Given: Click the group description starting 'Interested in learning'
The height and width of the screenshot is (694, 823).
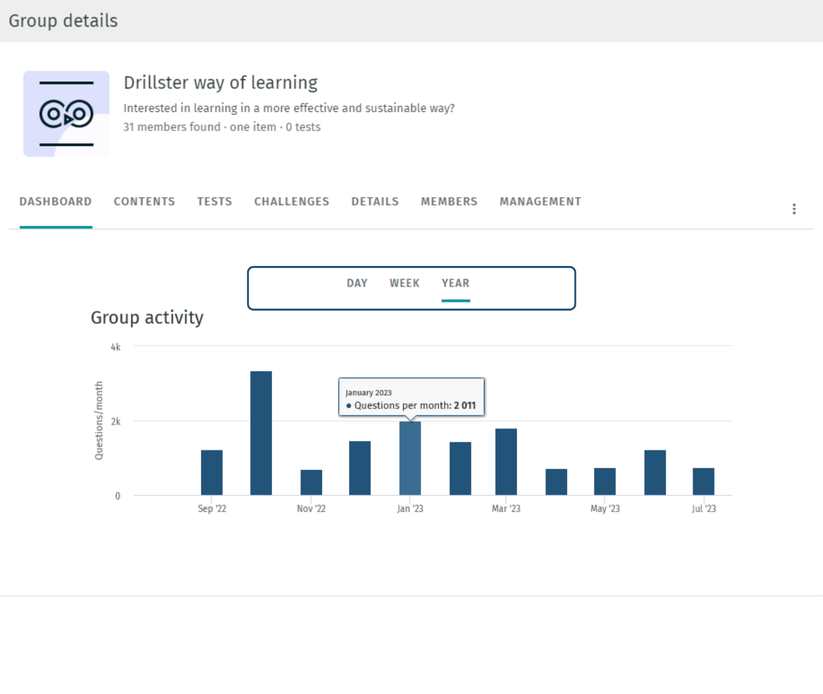Looking at the screenshot, I should [289, 108].
